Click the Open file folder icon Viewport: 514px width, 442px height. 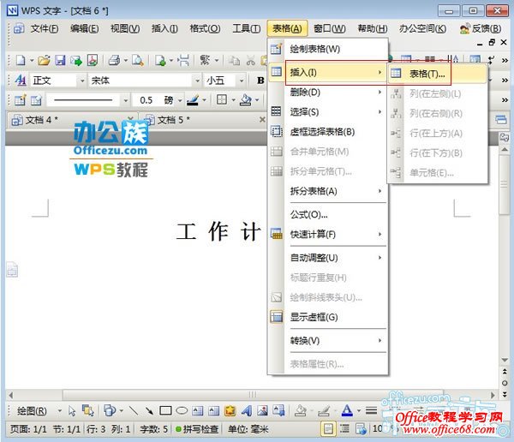point(43,60)
